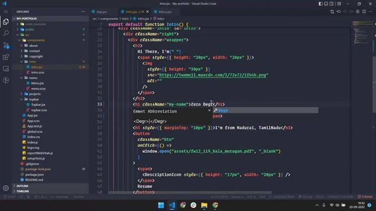This screenshot has width=376, height=211.
Task: Toggle the secondary side bar layout icon
Action: pos(331,4)
